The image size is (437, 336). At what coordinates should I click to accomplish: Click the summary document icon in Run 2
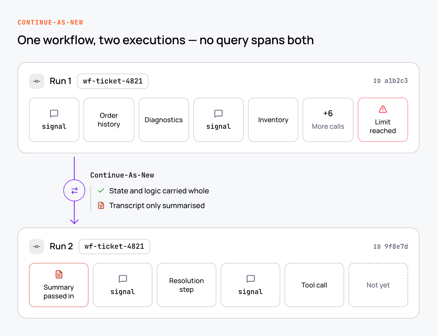tap(59, 274)
